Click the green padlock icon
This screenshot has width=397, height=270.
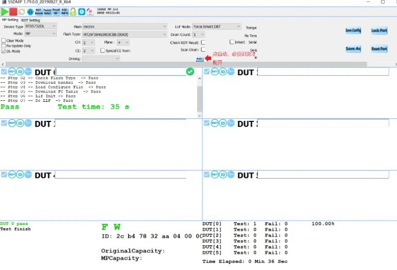tap(73, 12)
